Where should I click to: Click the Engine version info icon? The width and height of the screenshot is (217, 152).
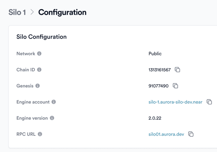52,118
